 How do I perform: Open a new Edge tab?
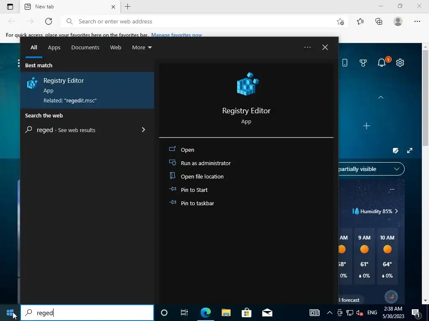tap(127, 7)
